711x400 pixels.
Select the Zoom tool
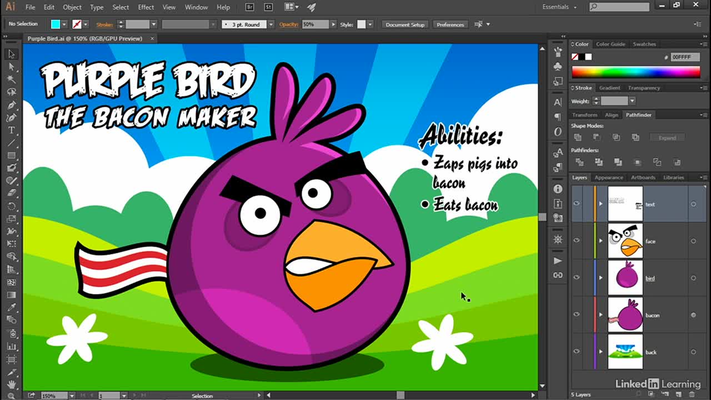pyautogui.click(x=11, y=396)
